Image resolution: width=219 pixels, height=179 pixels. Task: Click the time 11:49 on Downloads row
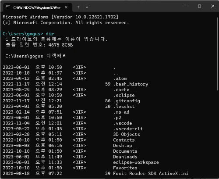(x=55, y=157)
